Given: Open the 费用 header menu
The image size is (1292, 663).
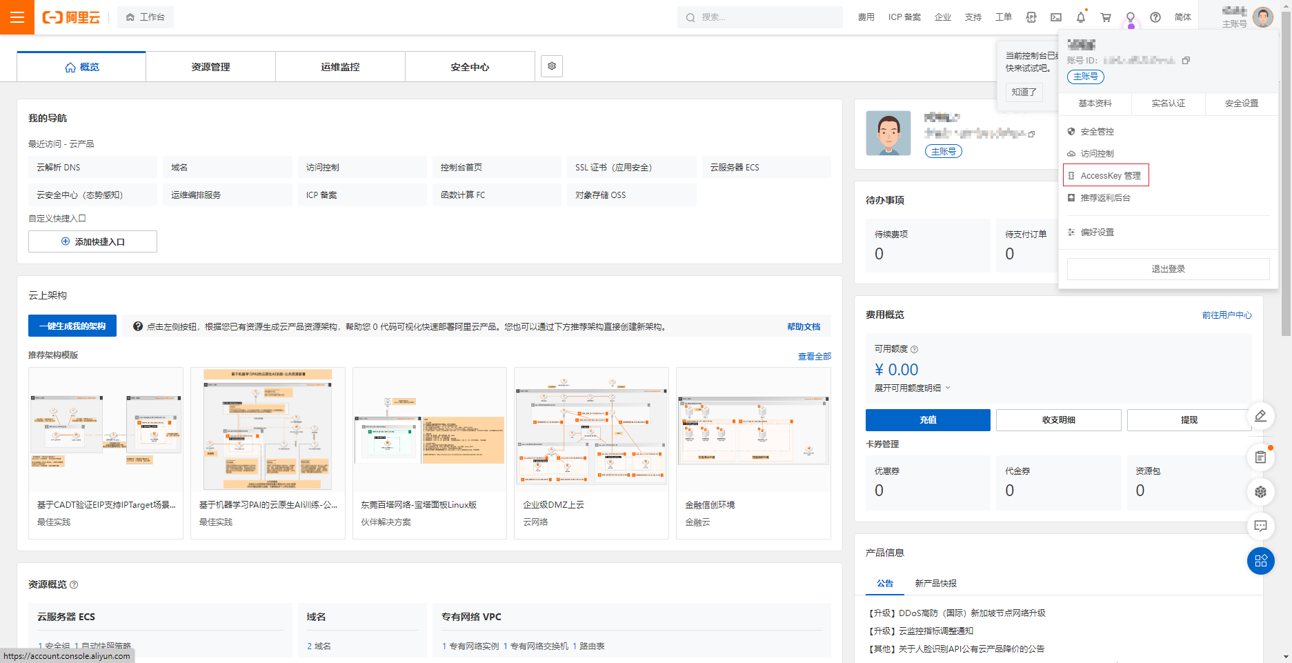Looking at the screenshot, I should coord(866,17).
